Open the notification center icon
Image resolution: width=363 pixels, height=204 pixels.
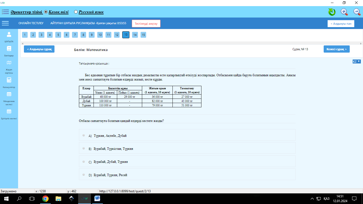point(354,198)
